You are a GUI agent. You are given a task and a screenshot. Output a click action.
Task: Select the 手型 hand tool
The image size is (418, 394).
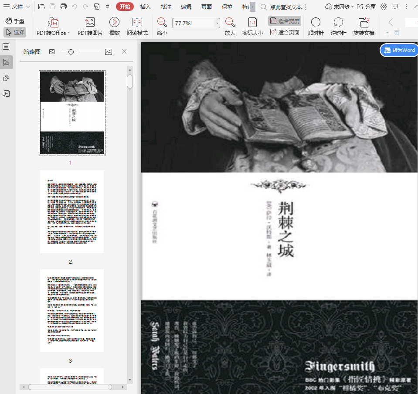[15, 21]
